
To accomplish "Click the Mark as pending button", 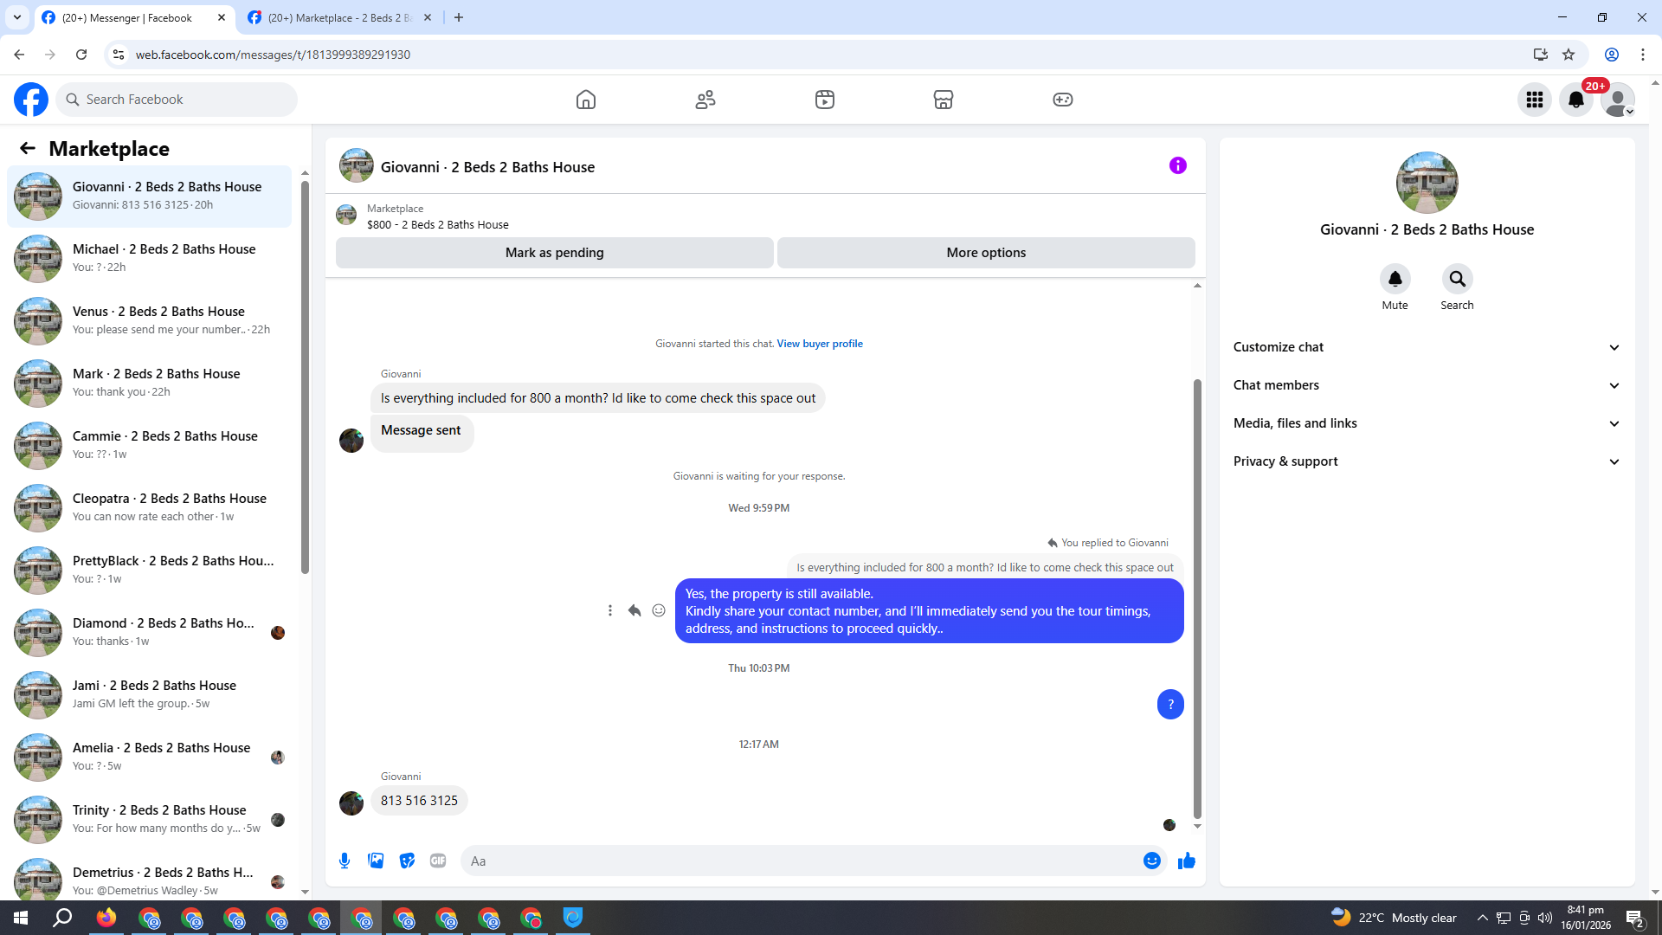I will pos(554,253).
